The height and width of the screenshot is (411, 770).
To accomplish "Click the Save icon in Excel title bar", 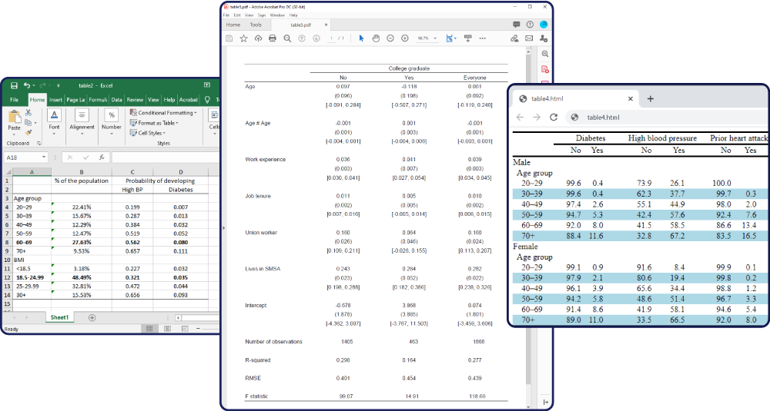I will click(13, 85).
